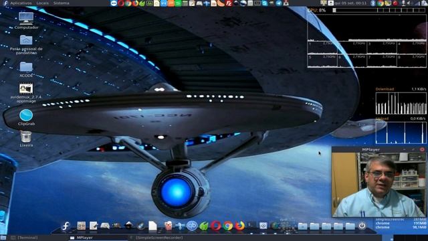This screenshot has height=241, width=428.
Task: Click the CPU usage bar
Action: [x=379, y=10]
